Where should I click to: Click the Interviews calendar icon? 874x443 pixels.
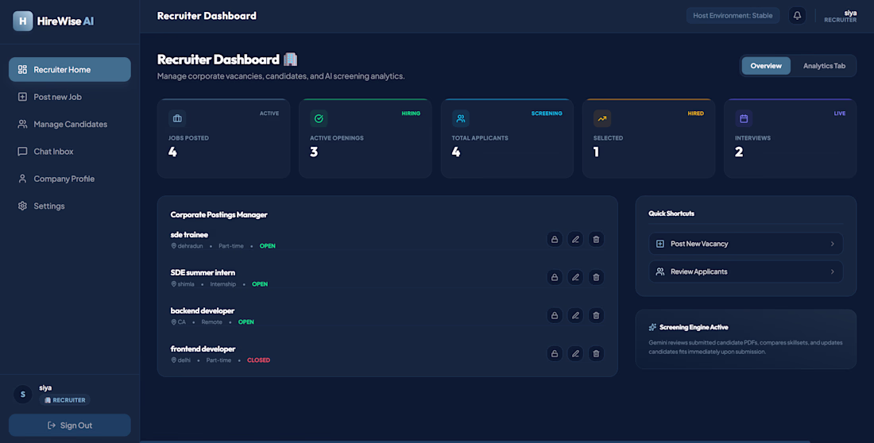pos(744,118)
